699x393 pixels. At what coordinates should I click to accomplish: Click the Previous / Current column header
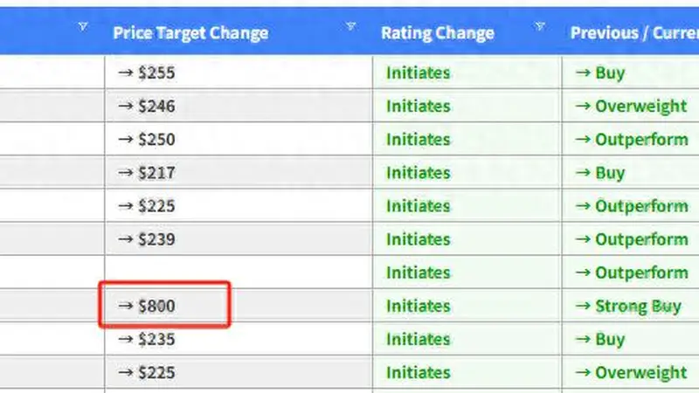pos(634,33)
